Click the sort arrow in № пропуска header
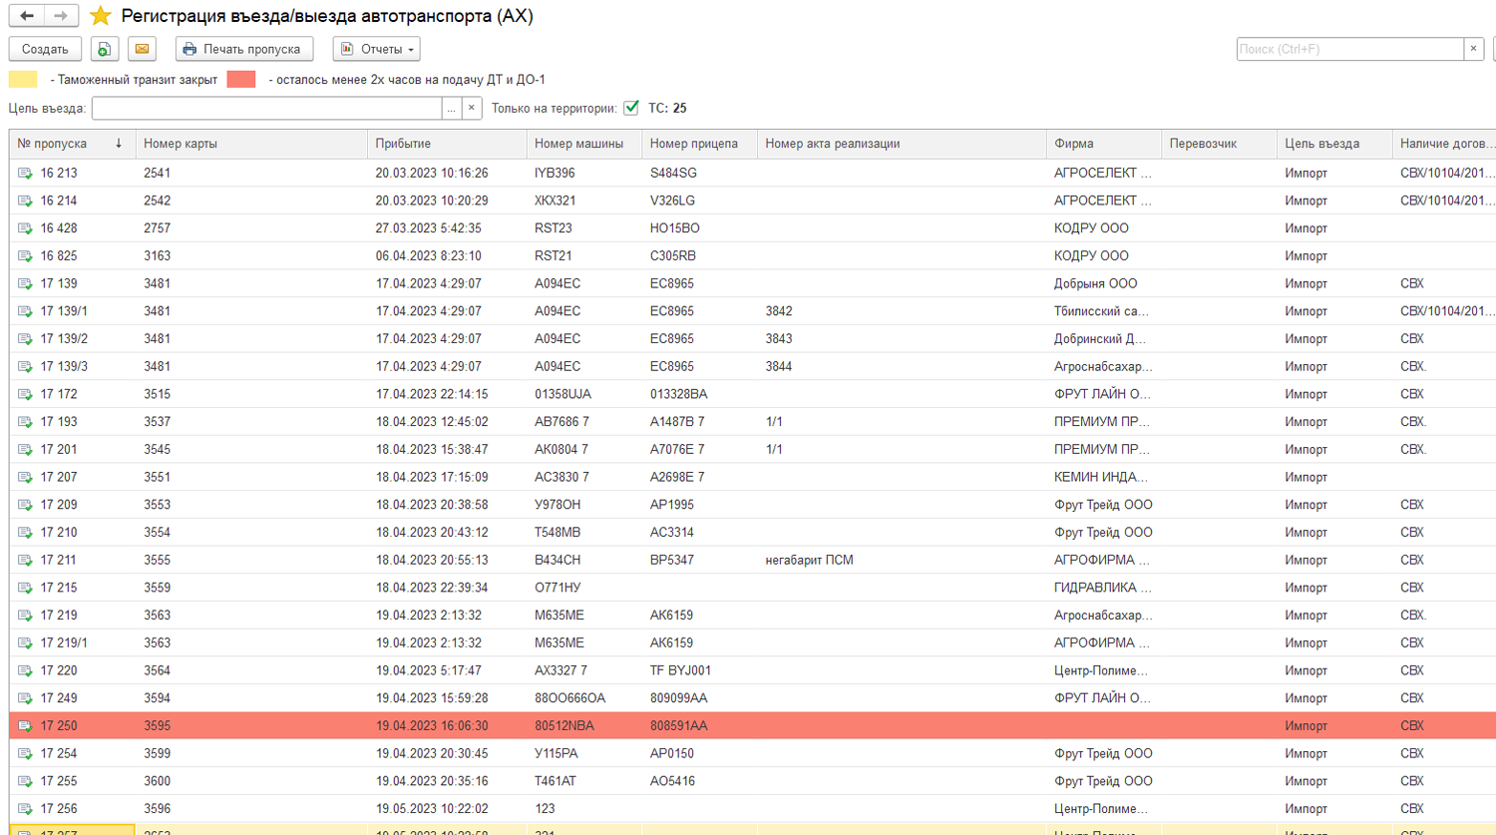 click(x=119, y=144)
